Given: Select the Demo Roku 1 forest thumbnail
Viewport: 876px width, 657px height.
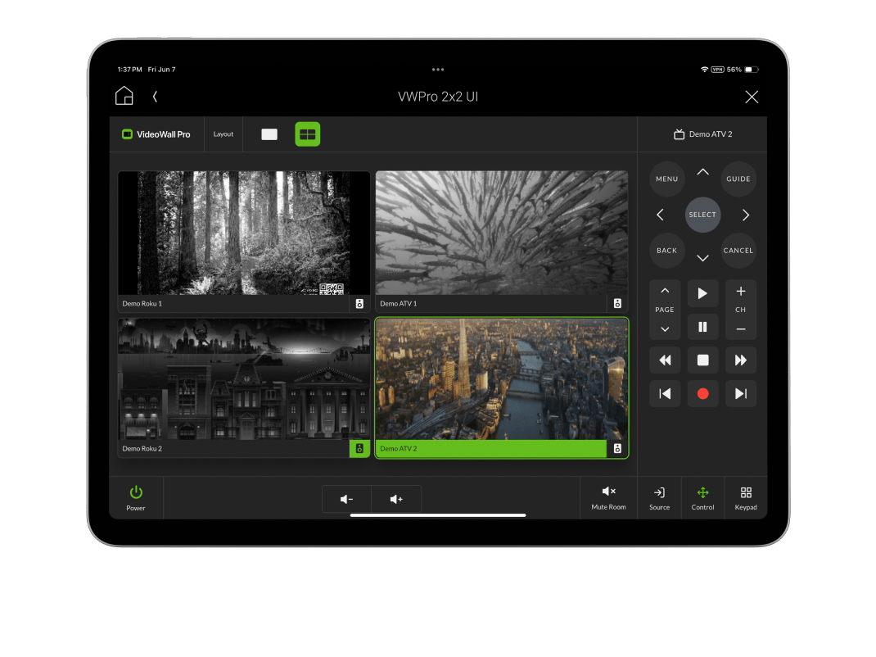Looking at the screenshot, I should coord(244,233).
